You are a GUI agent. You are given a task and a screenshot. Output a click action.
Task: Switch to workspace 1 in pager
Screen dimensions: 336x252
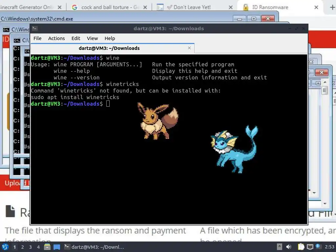click(14, 247)
